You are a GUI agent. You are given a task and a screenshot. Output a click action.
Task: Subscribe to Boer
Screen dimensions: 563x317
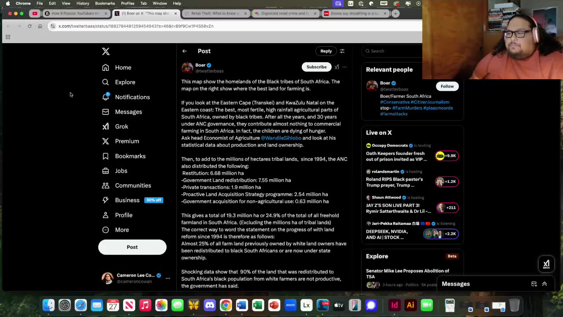pyautogui.click(x=316, y=67)
